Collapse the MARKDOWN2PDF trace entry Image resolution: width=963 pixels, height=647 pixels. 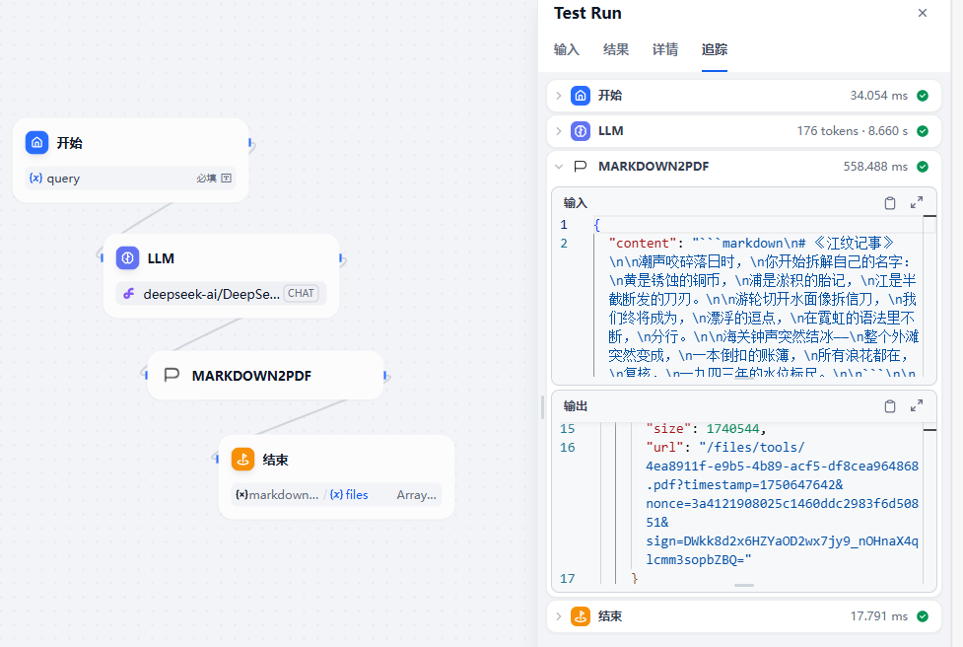pos(558,167)
